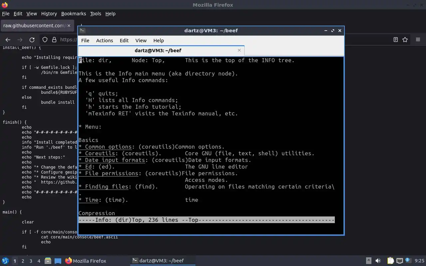Click 'finish() {' line in Firefox page
The width and height of the screenshot is (426, 266).
14,122
